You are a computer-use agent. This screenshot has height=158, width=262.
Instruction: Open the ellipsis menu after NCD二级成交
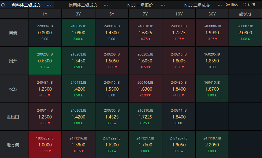(x=220, y=5)
